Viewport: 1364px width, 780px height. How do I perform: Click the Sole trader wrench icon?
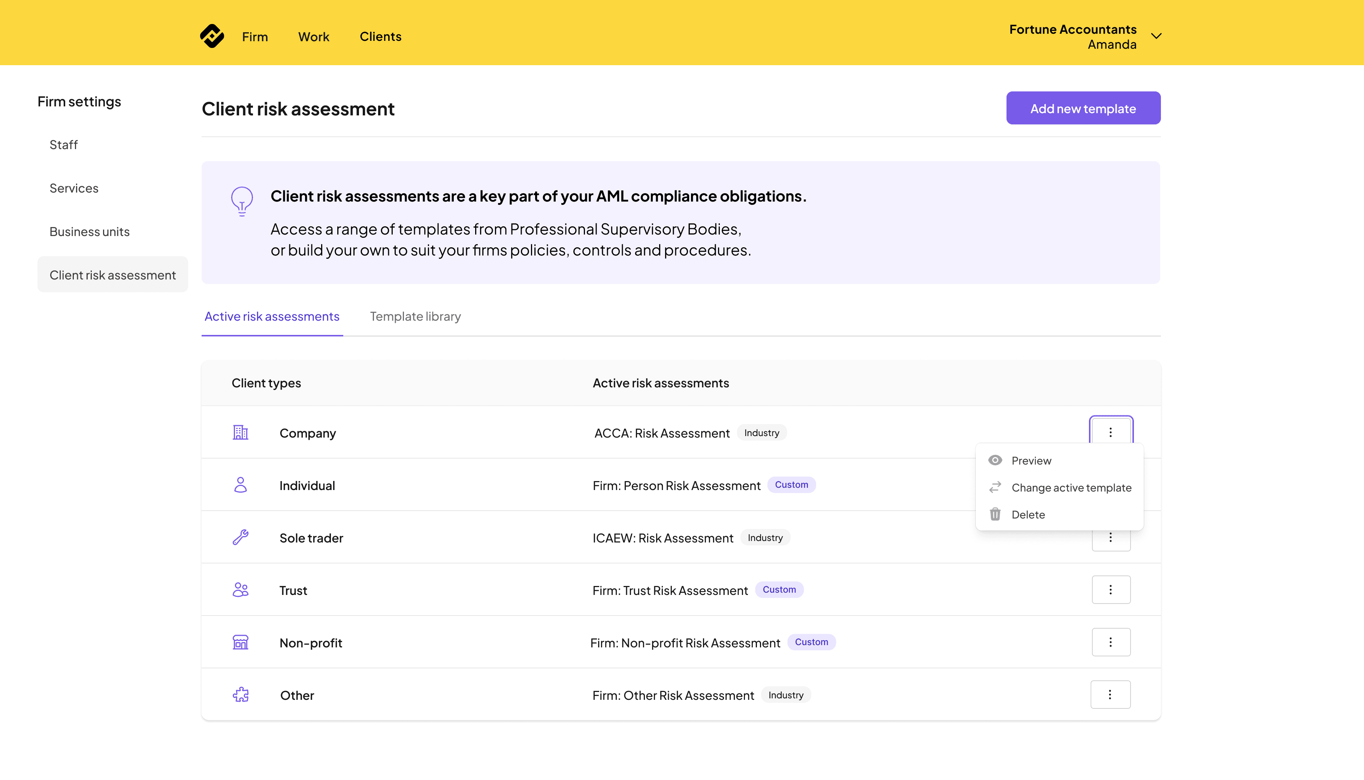pos(240,537)
